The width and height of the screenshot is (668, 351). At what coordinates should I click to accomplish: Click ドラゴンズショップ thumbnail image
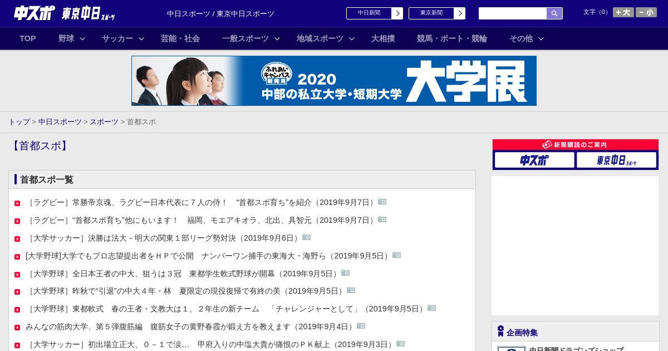pos(511,349)
